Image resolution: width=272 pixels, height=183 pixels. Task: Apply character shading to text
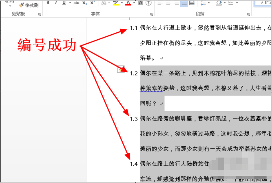click(x=141, y=3)
